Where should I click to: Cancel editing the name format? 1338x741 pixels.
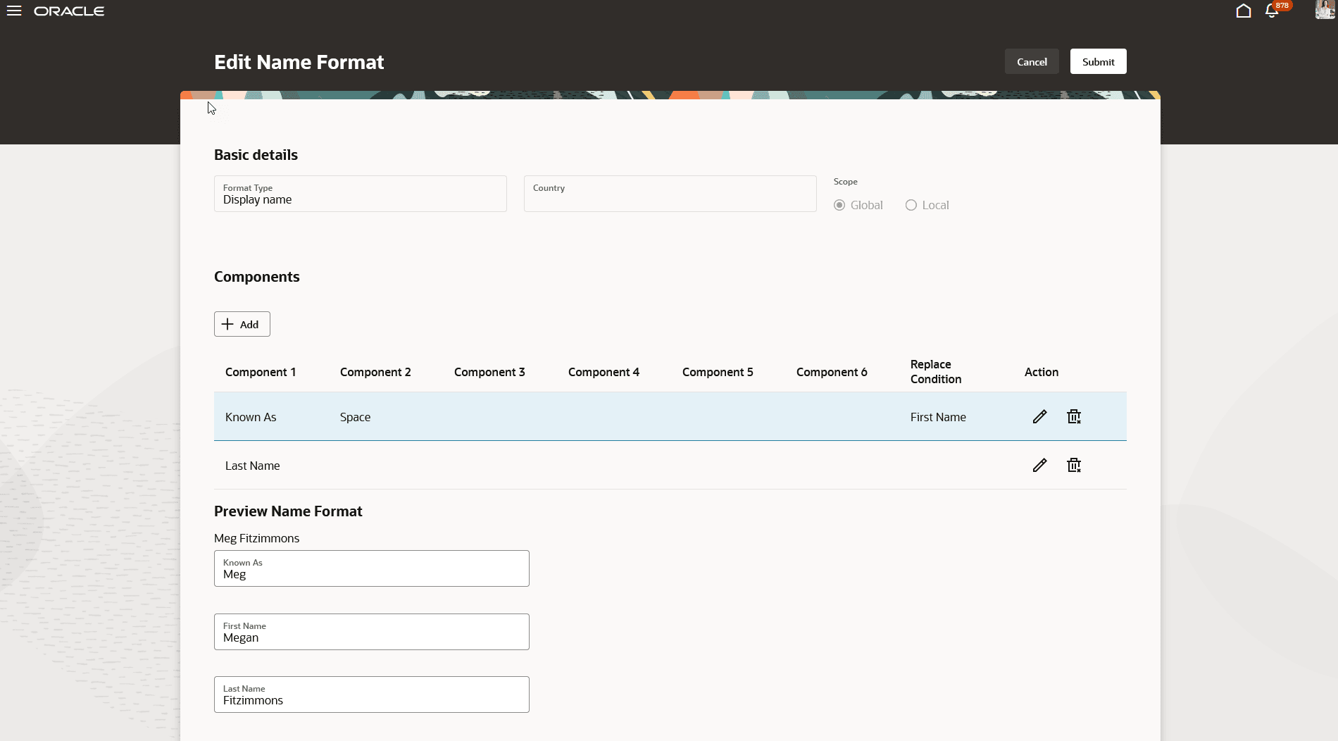click(1032, 62)
